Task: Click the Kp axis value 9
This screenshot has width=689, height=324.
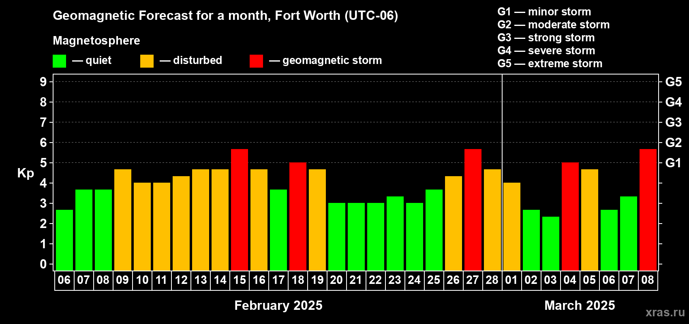Action: pyautogui.click(x=43, y=82)
